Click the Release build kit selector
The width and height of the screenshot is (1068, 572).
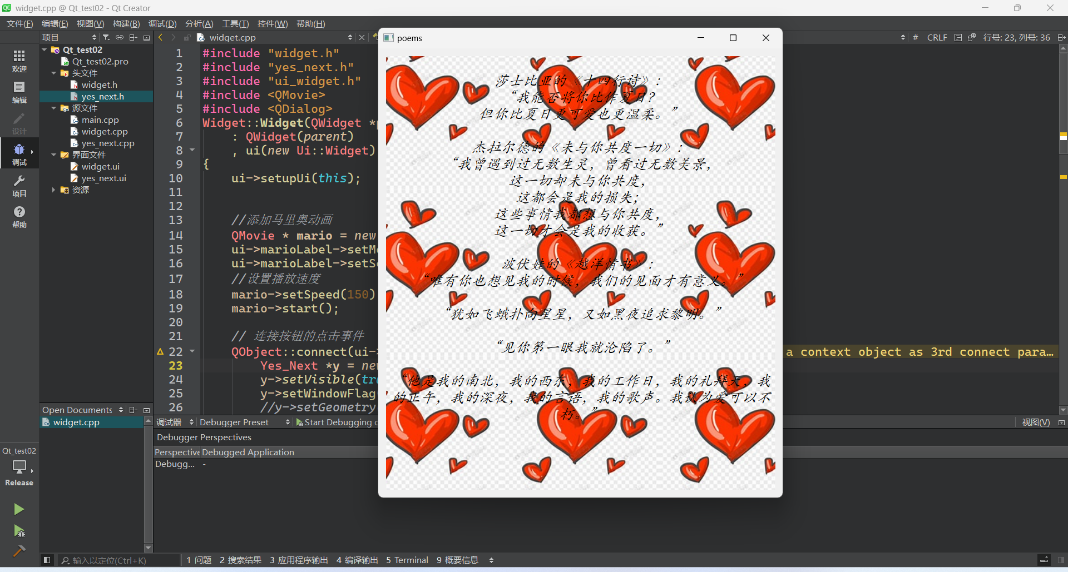[19, 472]
